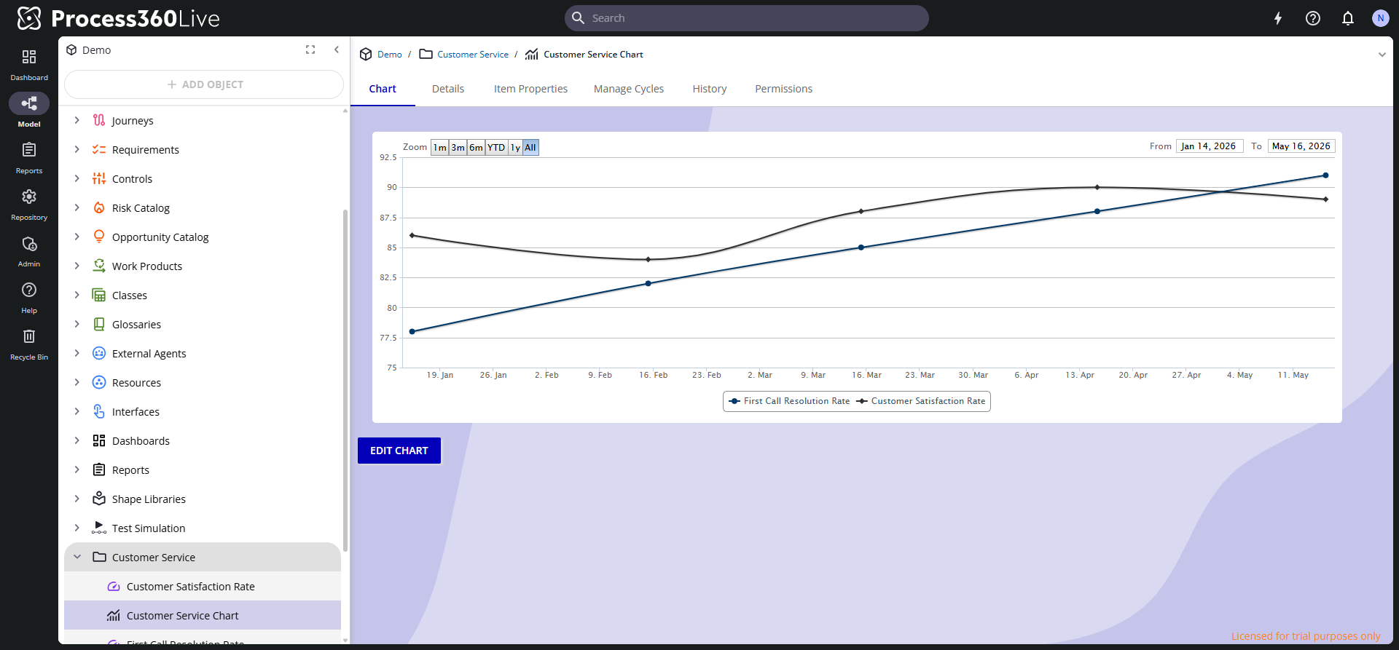Viewport: 1399px width, 650px height.
Task: Click the ADD OBJECT button
Action: point(204,84)
